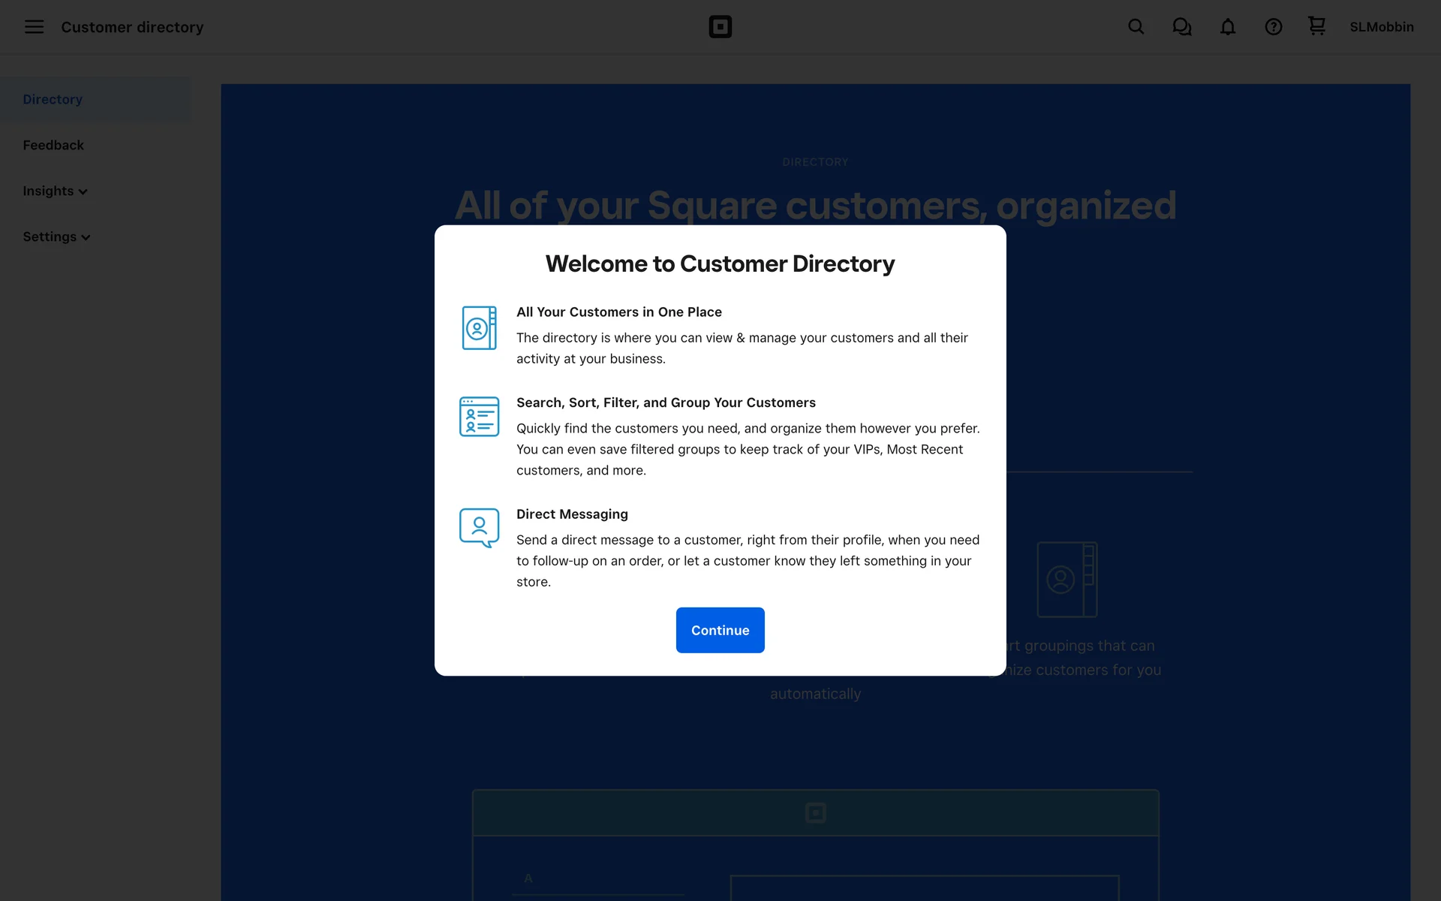Viewport: 1441px width, 901px height.
Task: Open the hamburger navigation menu
Action: tap(34, 27)
